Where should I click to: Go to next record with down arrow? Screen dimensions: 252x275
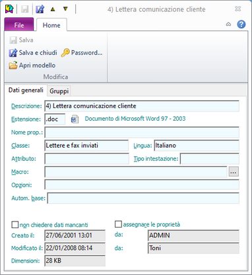(x=65, y=9)
